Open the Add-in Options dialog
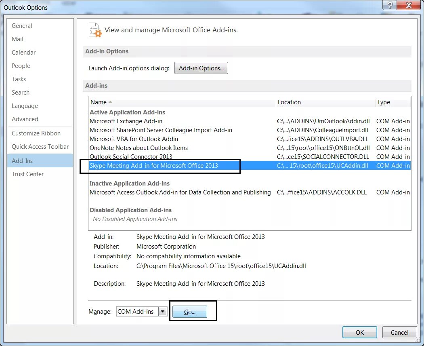 click(201, 68)
